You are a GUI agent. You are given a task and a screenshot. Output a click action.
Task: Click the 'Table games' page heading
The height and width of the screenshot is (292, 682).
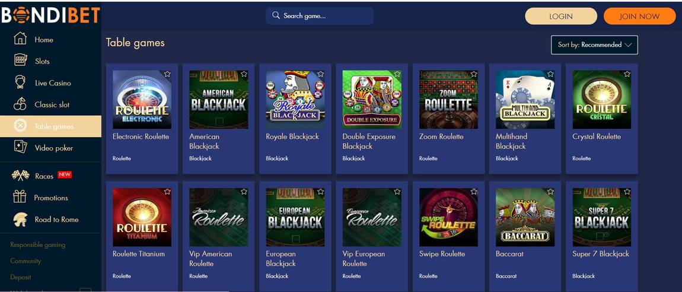[x=135, y=43]
